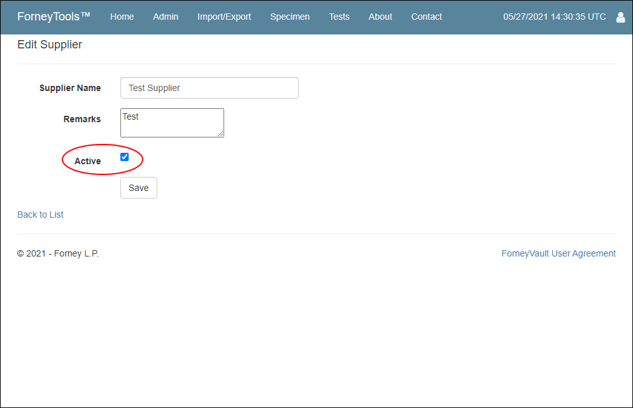
Task: Click the © 2021 - Forney L.P. footer text
Action: (x=58, y=253)
